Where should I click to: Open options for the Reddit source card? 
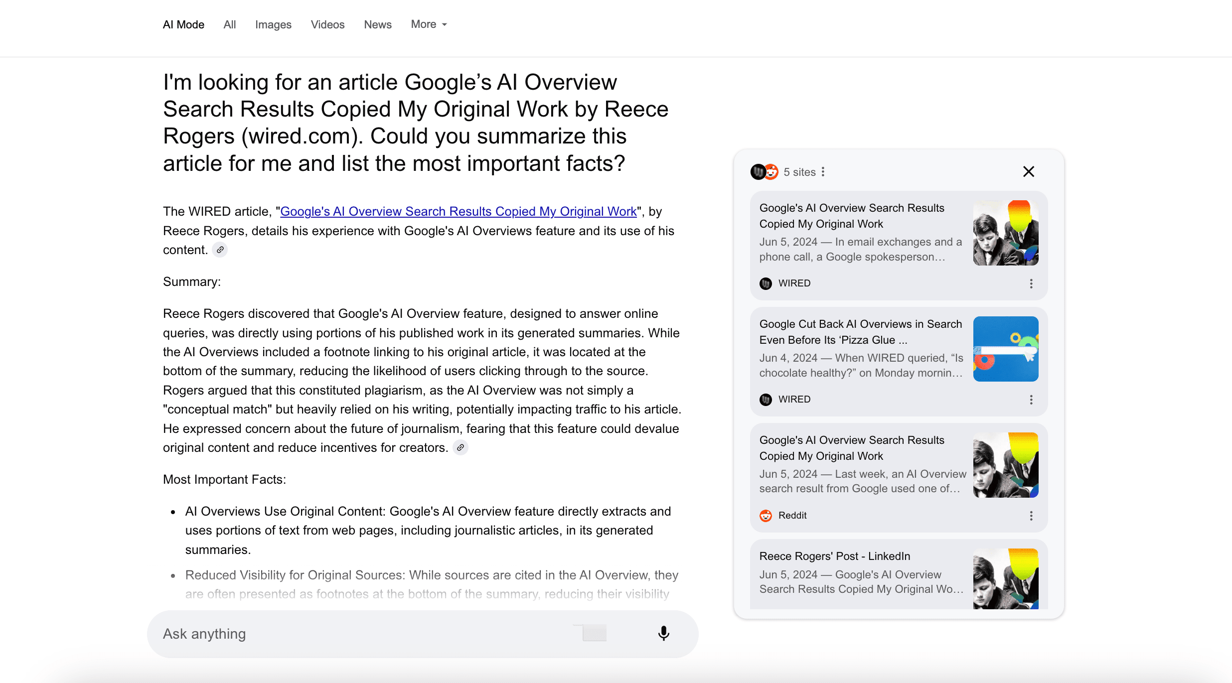point(1031,516)
